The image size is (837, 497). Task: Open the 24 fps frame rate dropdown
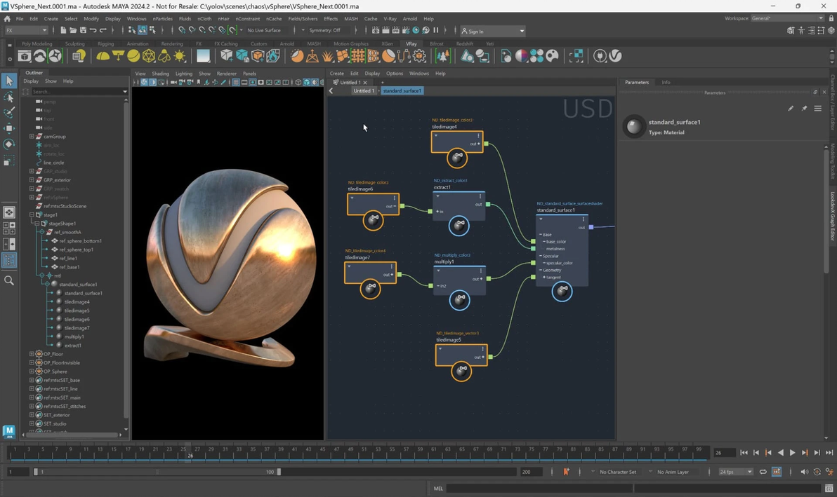(x=735, y=472)
